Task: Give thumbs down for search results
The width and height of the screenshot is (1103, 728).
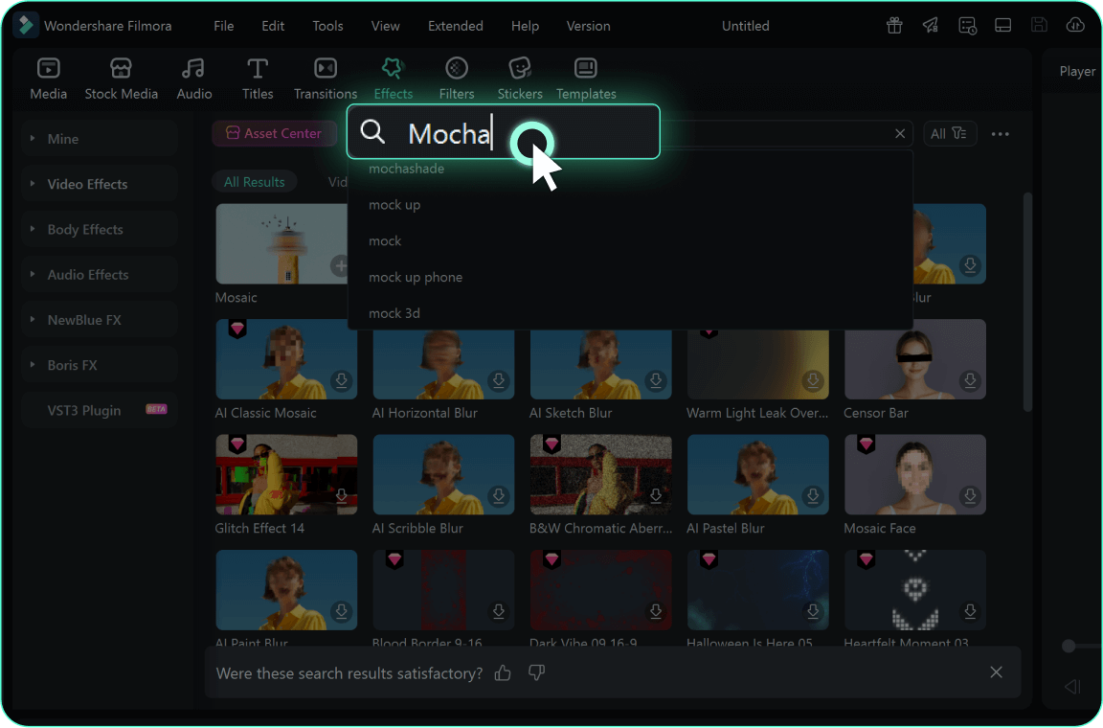Action: (537, 673)
